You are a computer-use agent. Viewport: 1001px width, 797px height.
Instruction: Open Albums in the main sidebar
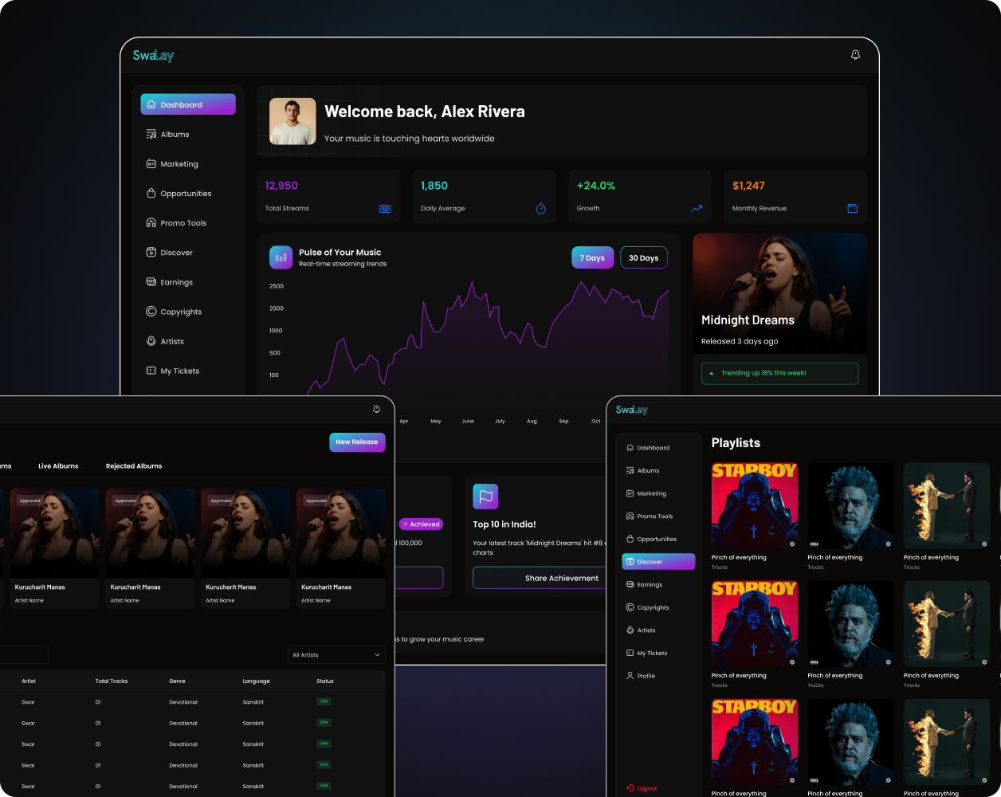click(175, 135)
